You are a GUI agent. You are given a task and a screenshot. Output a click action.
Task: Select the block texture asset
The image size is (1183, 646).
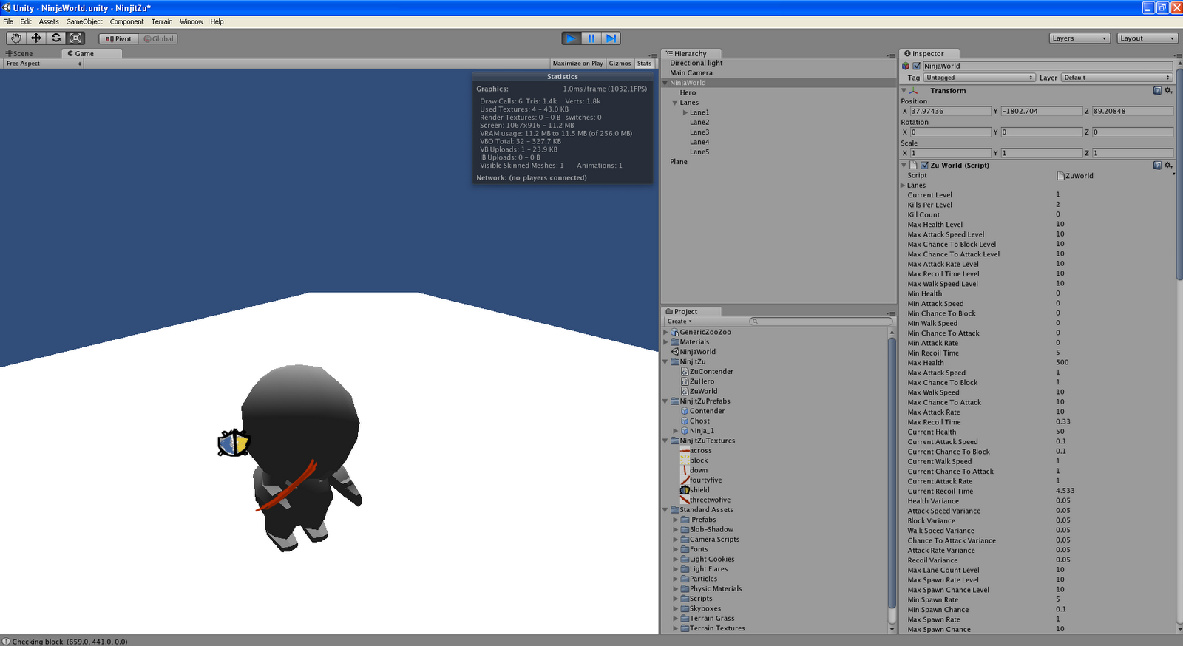point(694,460)
